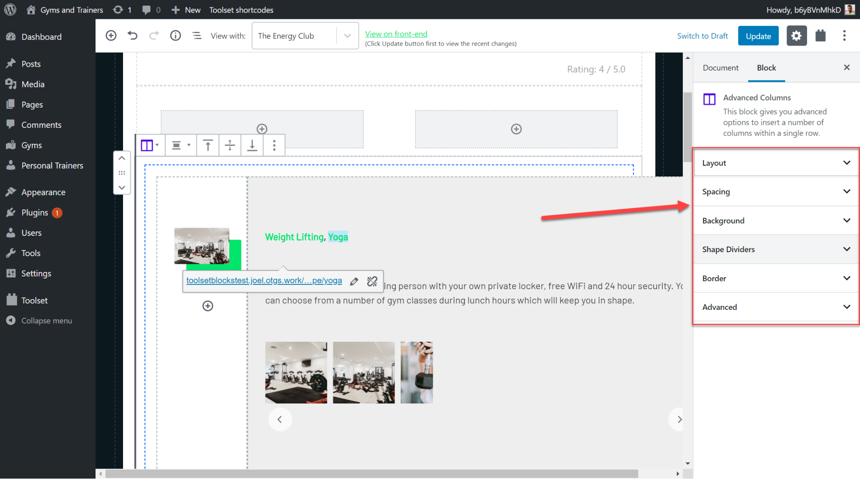Open the document outline list view
This screenshot has height=479, width=860.
(x=197, y=36)
